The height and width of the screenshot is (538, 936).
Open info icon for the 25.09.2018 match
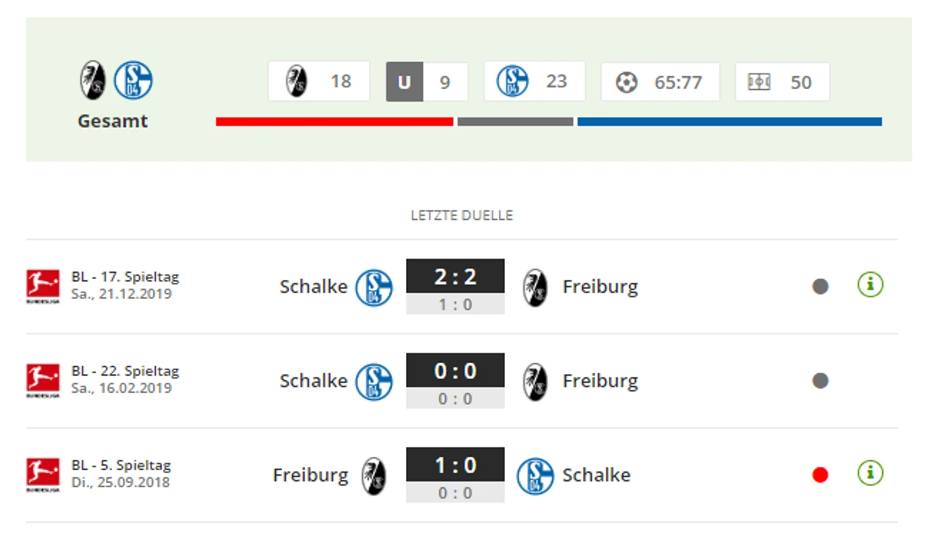[x=870, y=473]
